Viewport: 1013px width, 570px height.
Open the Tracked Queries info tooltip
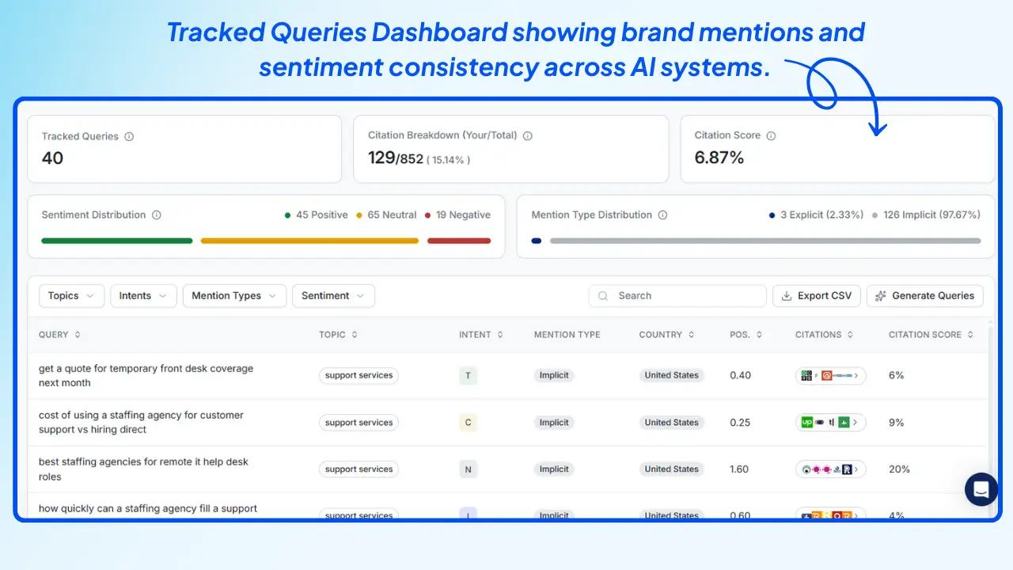130,136
